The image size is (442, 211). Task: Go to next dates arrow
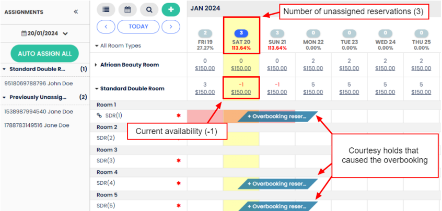pos(170,26)
